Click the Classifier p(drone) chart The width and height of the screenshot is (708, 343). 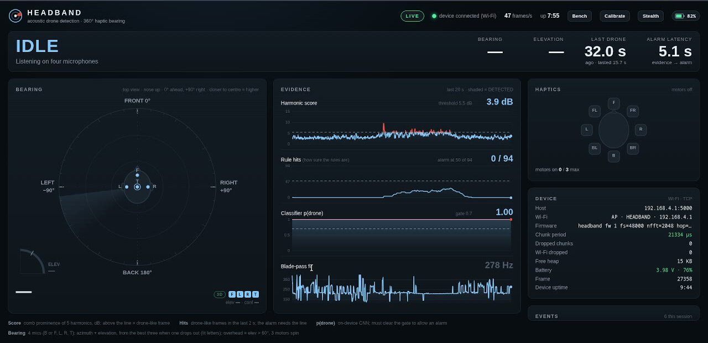(397, 235)
